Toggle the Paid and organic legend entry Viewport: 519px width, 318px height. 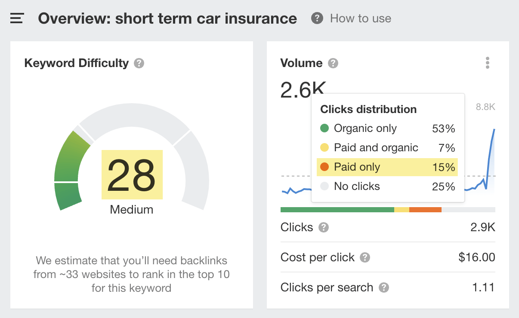[375, 147]
